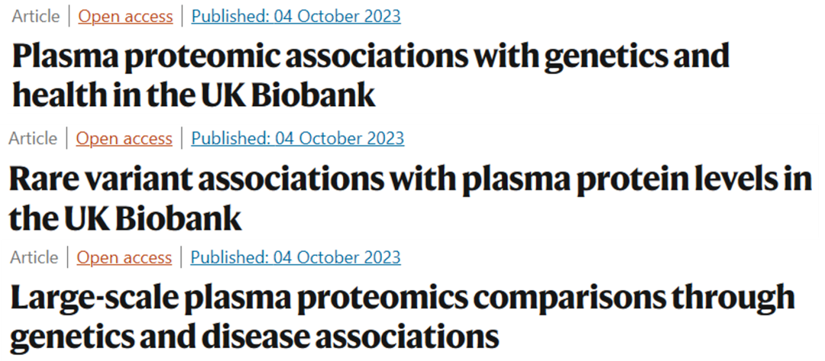
Task: Select Published date link above Rare variant title
Action: point(297,138)
